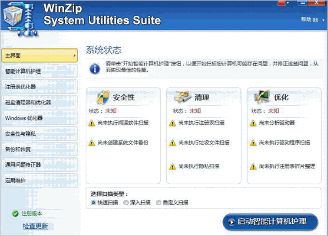The height and width of the screenshot is (236, 328).
Task: Click the language flag icon in title bar
Action: 281,3
